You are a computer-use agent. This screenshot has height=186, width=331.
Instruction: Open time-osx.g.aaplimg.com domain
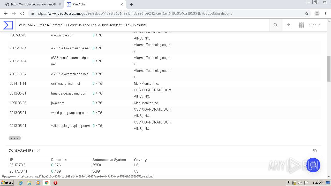pos(69,93)
